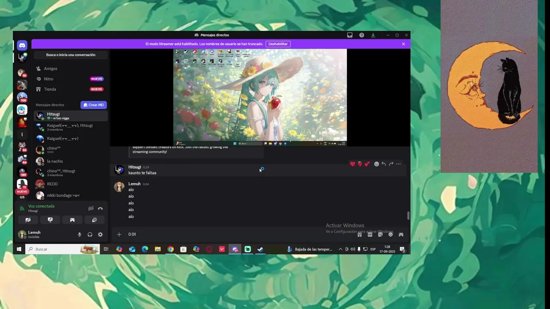Open the server with 108 notification badge
This screenshot has height=309, width=550.
click(x=22, y=97)
